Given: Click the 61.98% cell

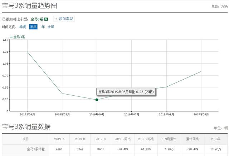Looking at the screenshot, I should [x=146, y=149].
